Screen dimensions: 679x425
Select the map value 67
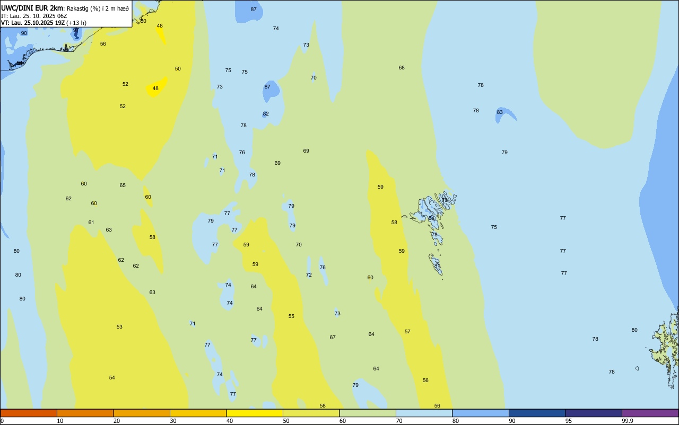tap(333, 338)
